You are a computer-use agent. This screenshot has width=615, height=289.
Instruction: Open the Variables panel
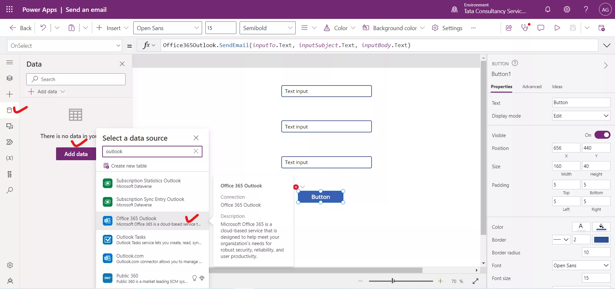point(10,158)
